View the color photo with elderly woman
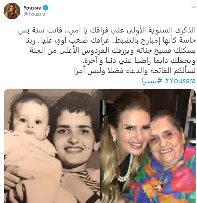The height and width of the screenshot is (203, 197). click(x=148, y=146)
